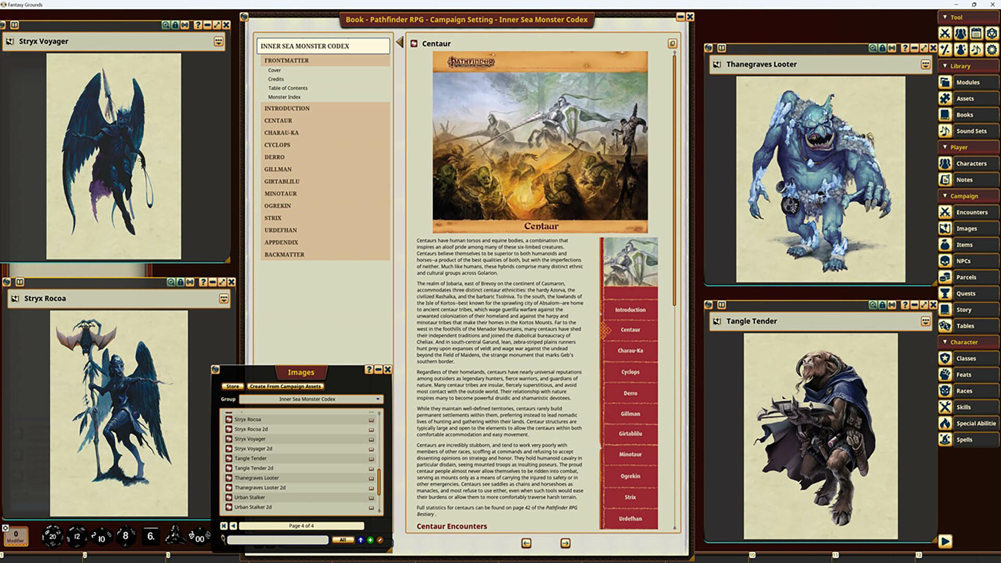Click the music notes sound tool icon
Viewport: 1001px width, 563px height.
[976, 50]
